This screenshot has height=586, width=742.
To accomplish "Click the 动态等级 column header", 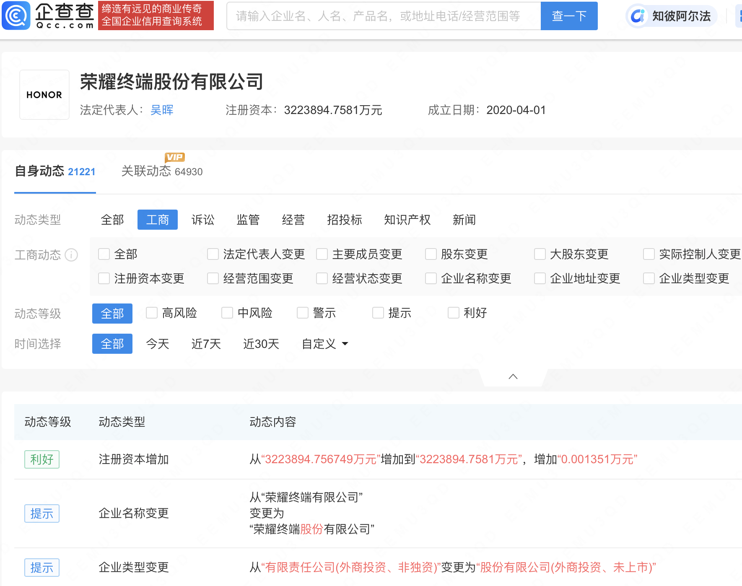I will point(48,422).
